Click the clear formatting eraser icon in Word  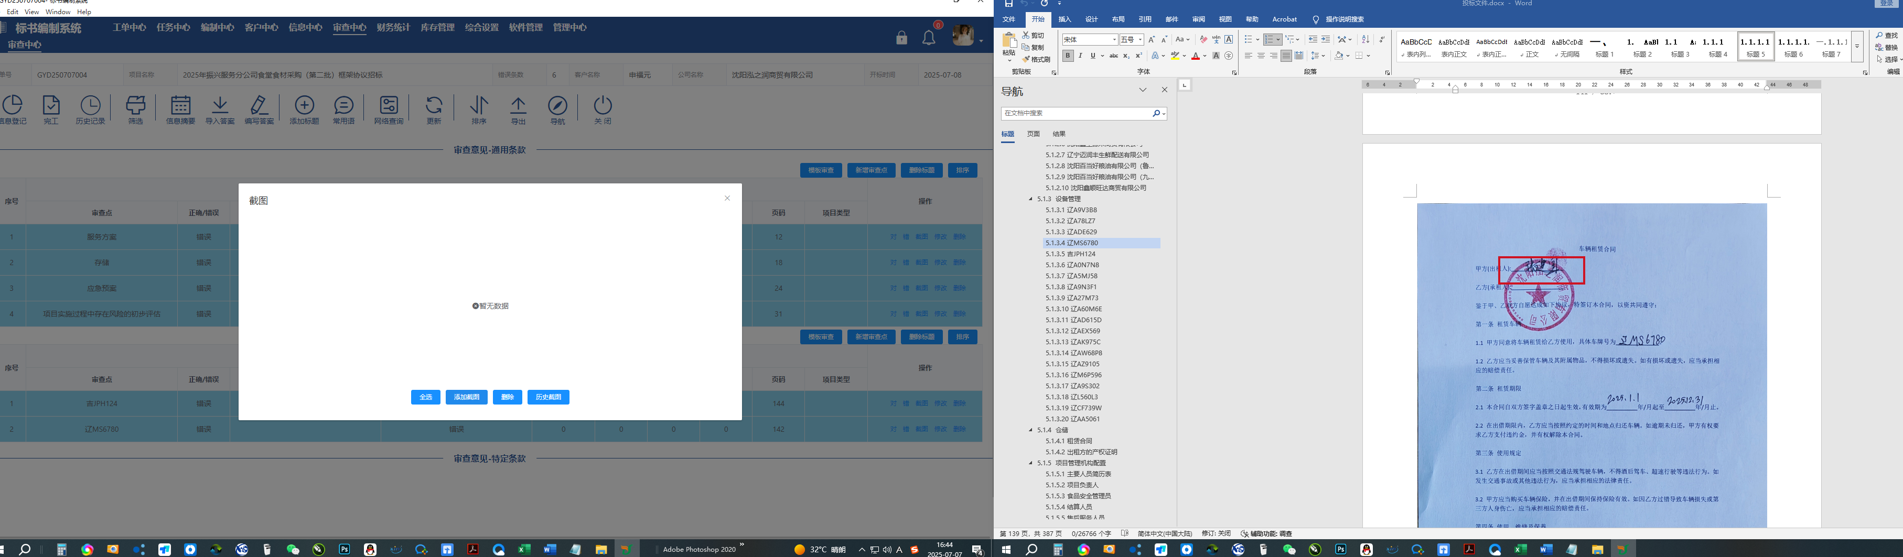coord(1203,39)
